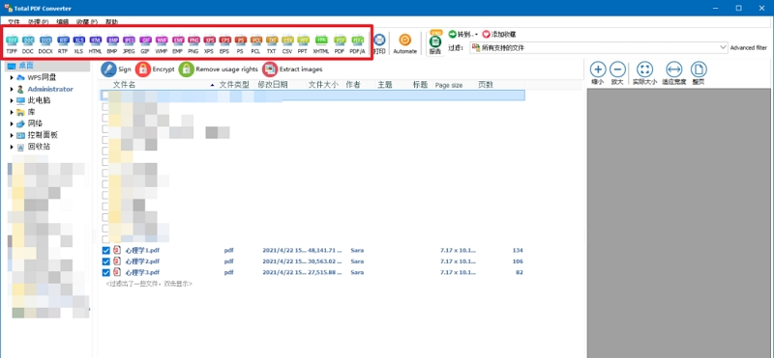
Task: Click the Sign toolbar button
Action: (116, 69)
